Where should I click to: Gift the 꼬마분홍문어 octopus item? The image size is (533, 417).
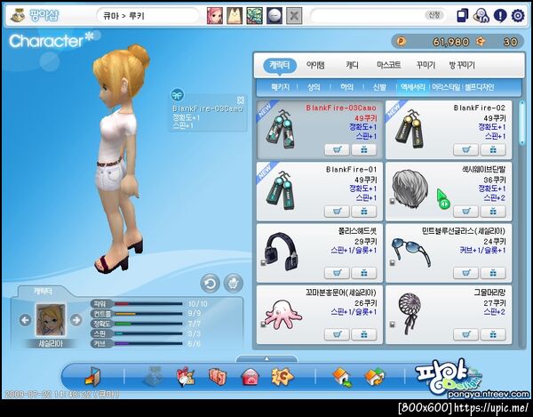(363, 334)
